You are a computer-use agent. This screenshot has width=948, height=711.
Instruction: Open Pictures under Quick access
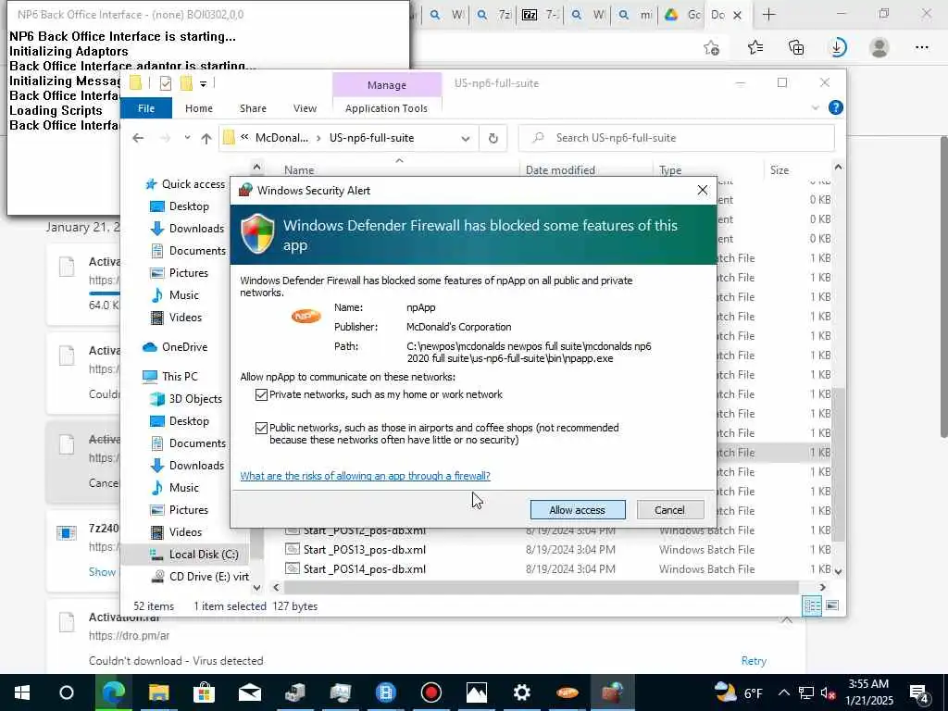[189, 273]
